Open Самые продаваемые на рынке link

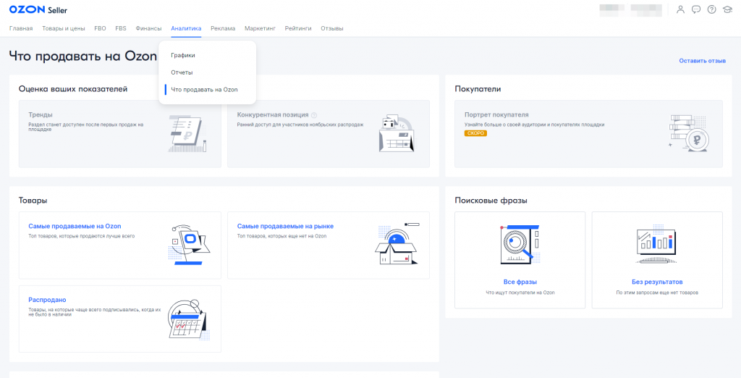(x=285, y=226)
